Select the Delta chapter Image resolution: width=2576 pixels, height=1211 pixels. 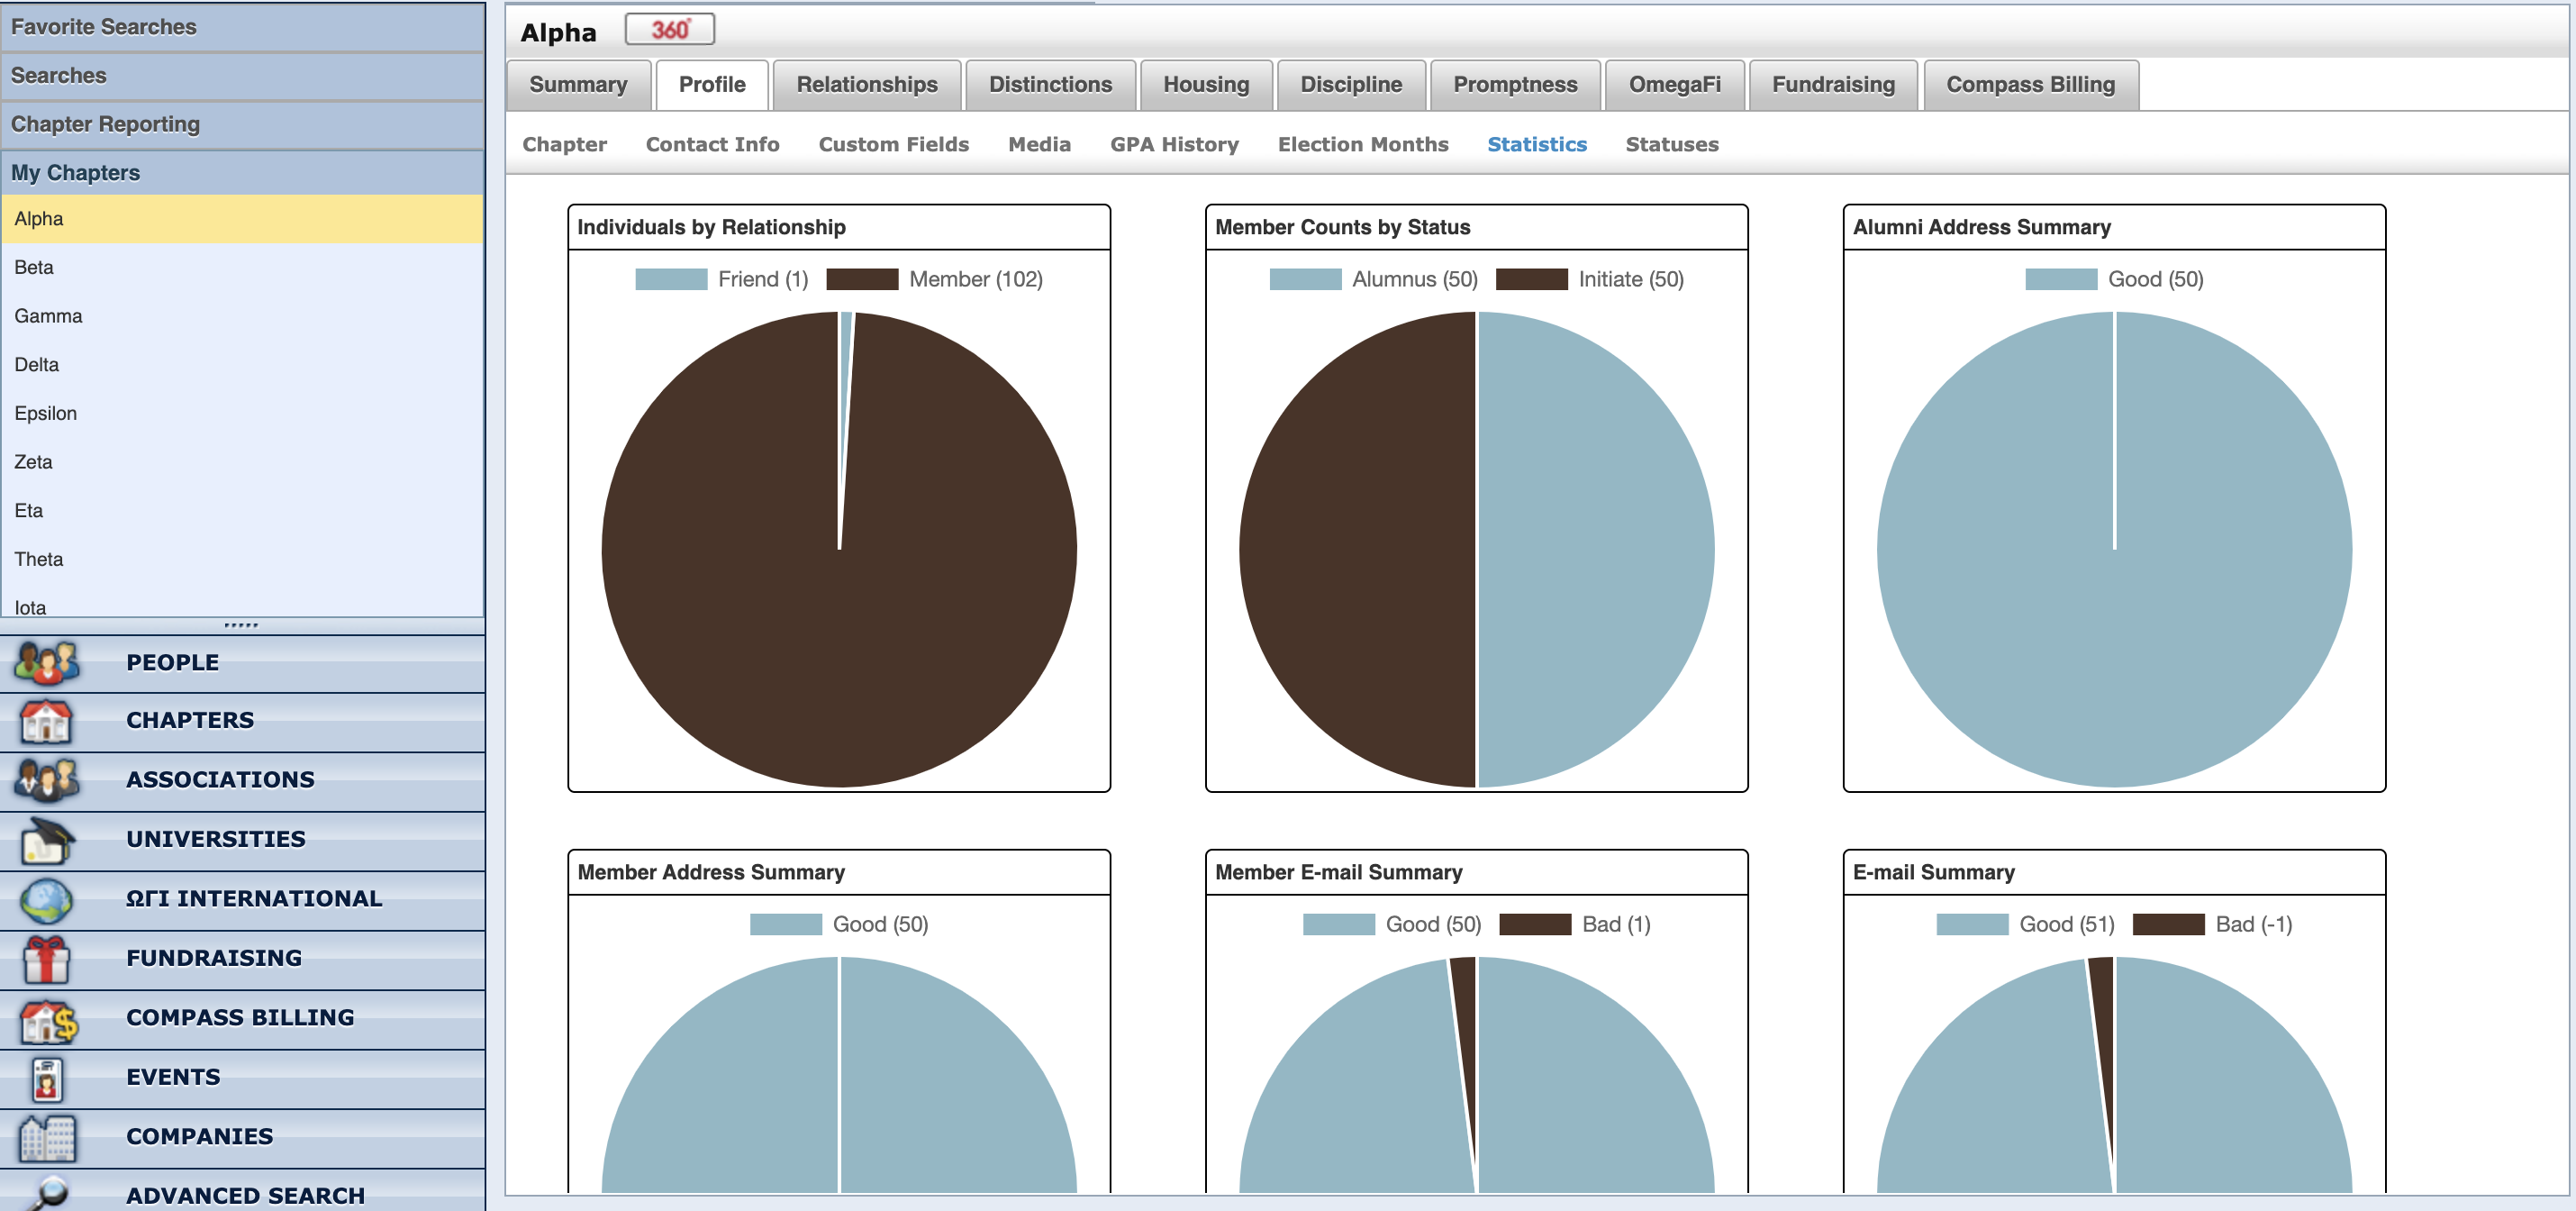pyautogui.click(x=243, y=365)
